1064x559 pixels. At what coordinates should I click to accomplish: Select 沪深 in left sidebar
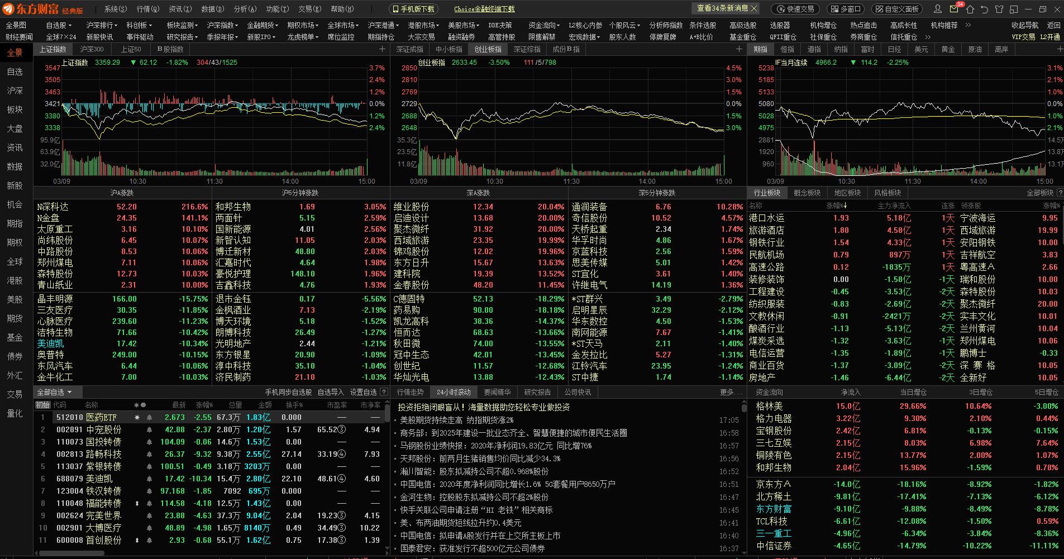(15, 90)
